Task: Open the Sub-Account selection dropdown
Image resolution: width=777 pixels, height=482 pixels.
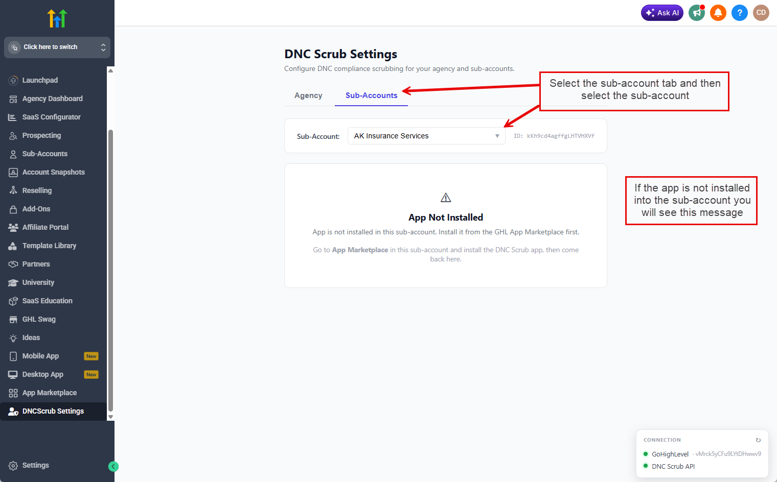Action: click(x=426, y=136)
